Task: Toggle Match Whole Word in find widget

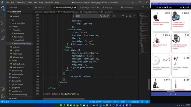Action: tap(104, 16)
